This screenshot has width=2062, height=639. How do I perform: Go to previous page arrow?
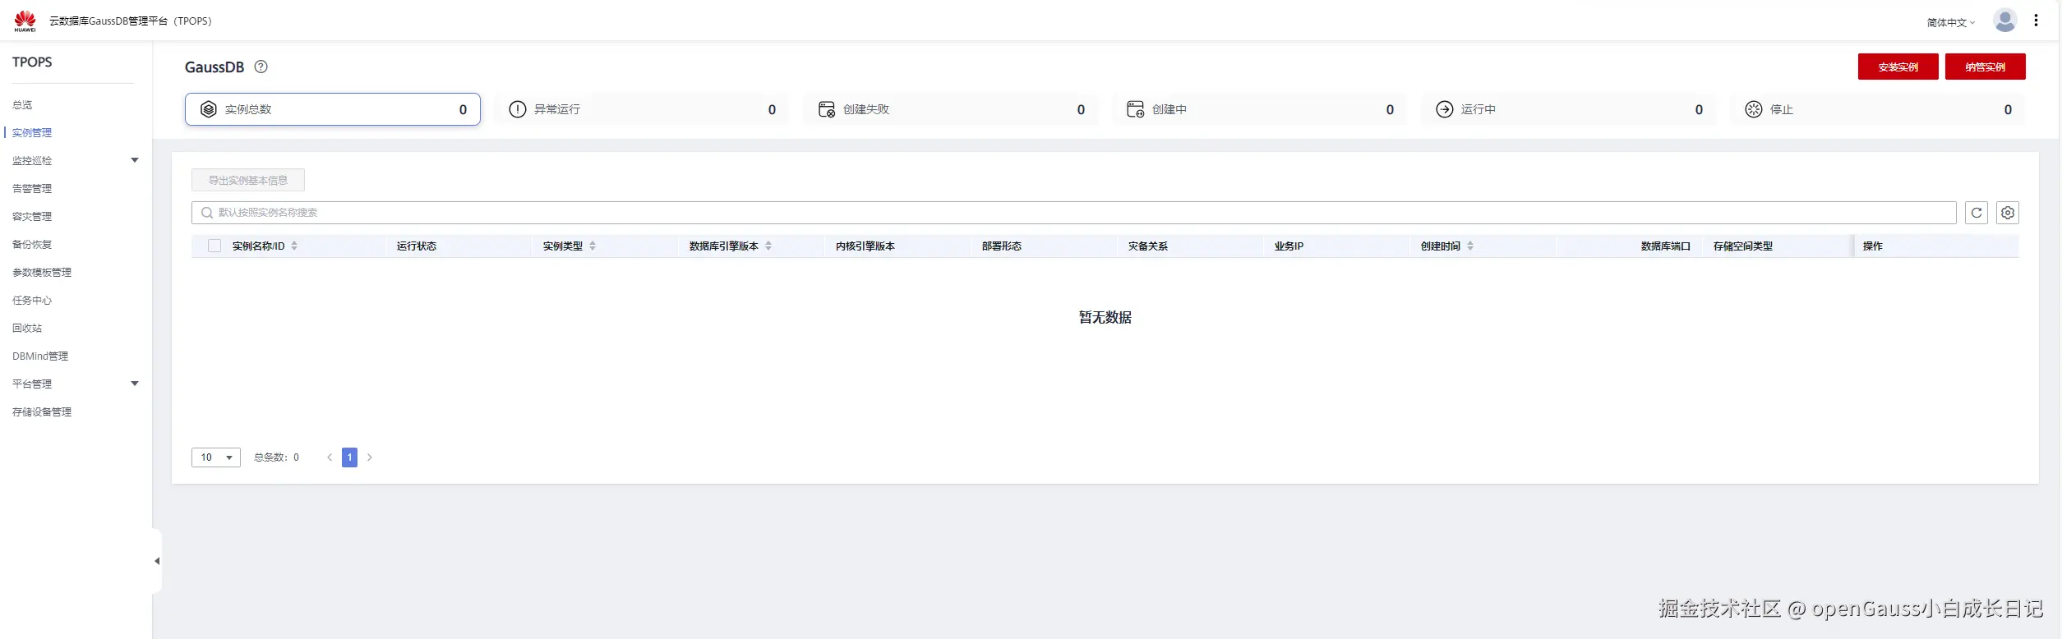pos(330,457)
